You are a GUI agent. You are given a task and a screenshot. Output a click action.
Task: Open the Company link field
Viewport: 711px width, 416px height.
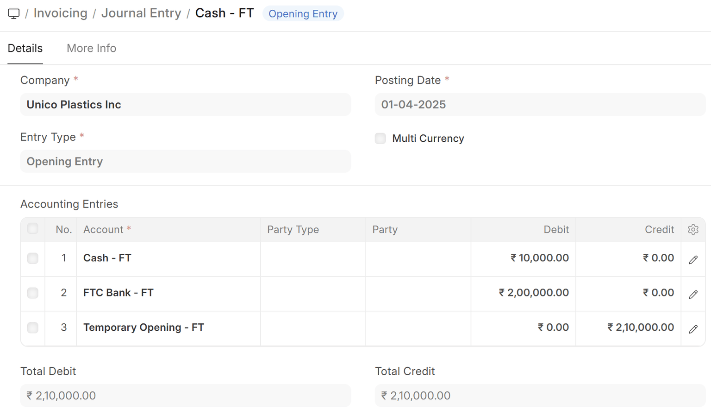point(185,105)
